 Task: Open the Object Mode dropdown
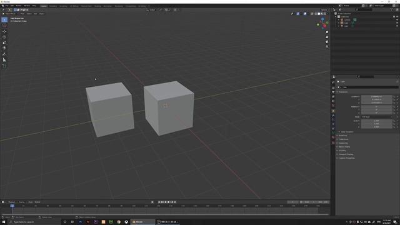coord(10,14)
